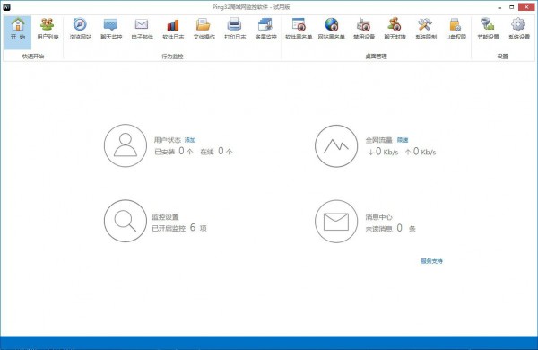538x350 pixels.
Task: Close the Ping32 window
Action: pos(526,7)
